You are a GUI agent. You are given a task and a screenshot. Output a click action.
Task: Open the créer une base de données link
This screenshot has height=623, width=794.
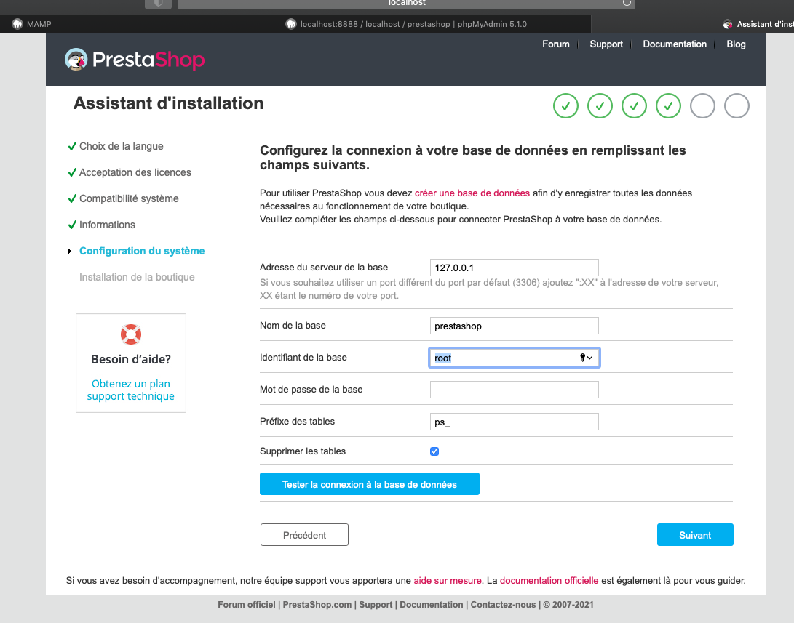472,193
